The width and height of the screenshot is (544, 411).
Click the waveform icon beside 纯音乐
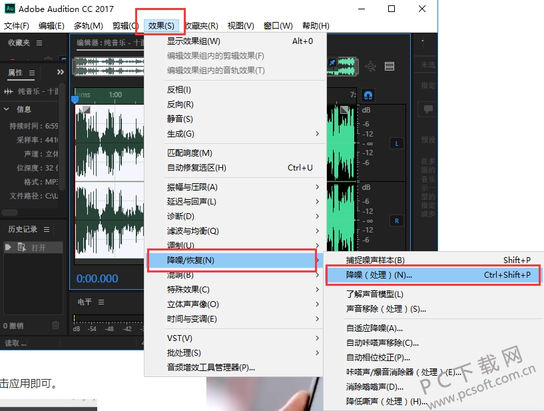tap(9, 92)
